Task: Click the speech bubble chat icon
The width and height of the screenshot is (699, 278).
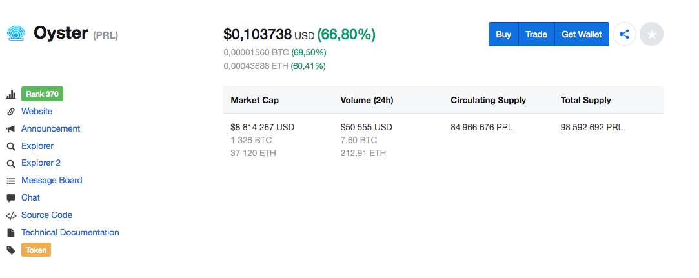Action: [11, 198]
